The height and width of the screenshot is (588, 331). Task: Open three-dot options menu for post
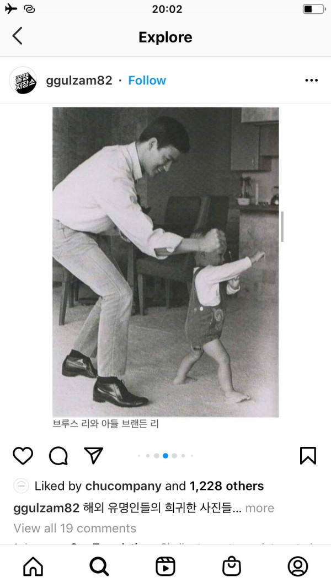pos(312,80)
